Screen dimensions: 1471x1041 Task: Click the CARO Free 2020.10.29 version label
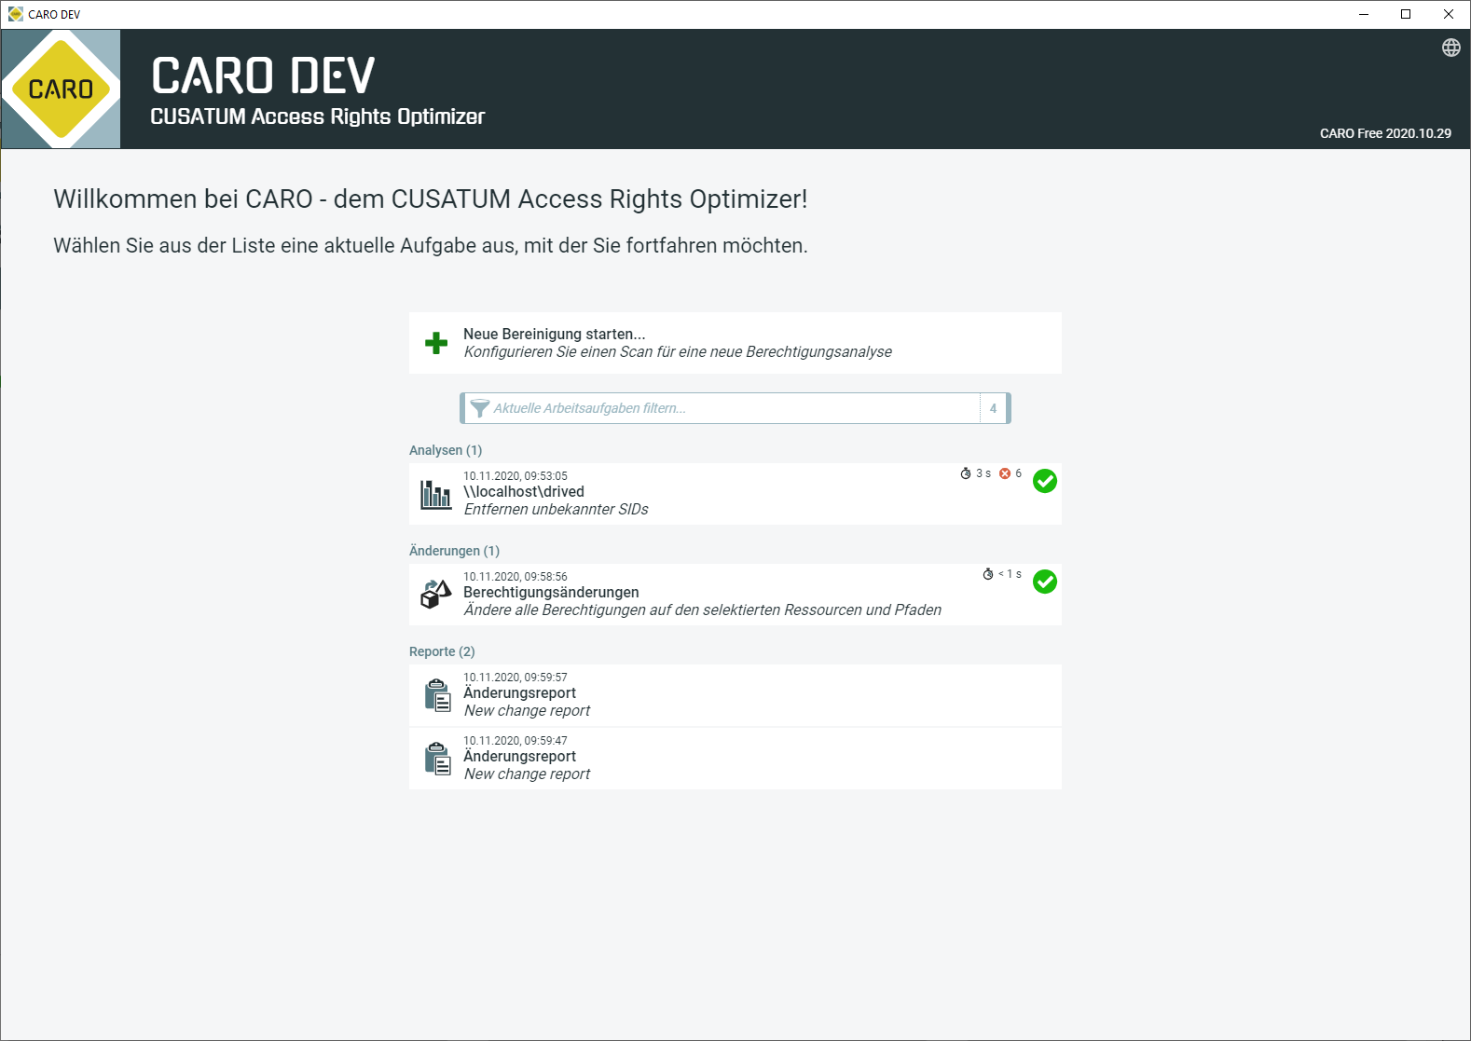click(1385, 133)
